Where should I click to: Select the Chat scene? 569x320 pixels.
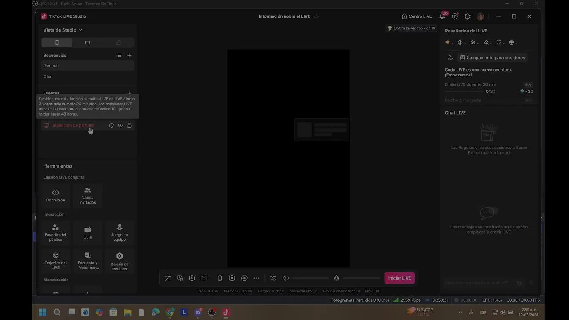[88, 76]
